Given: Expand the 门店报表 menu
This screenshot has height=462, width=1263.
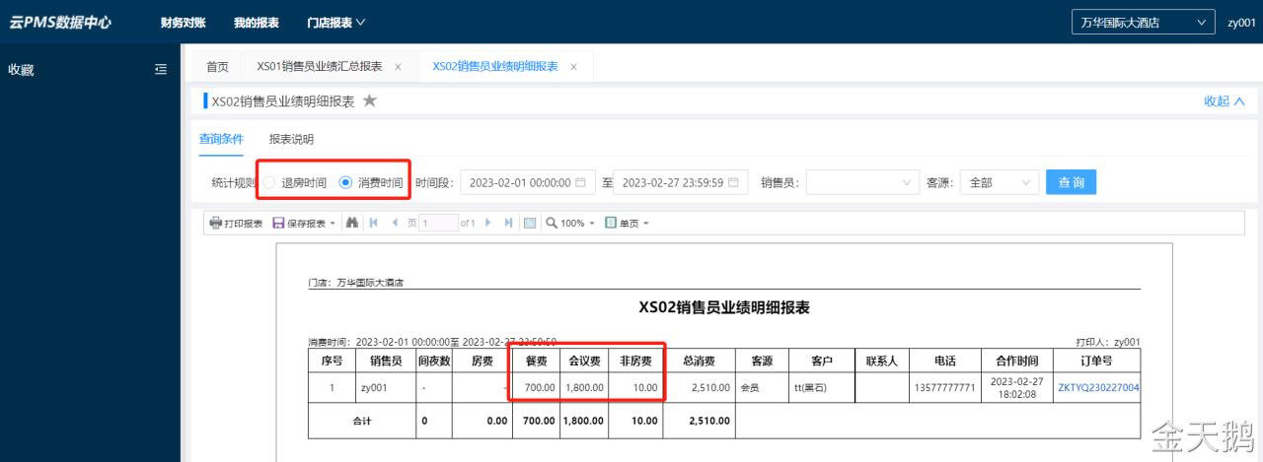Looking at the screenshot, I should pos(336,23).
